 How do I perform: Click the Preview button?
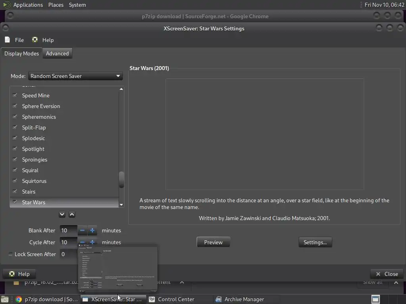[213, 242]
